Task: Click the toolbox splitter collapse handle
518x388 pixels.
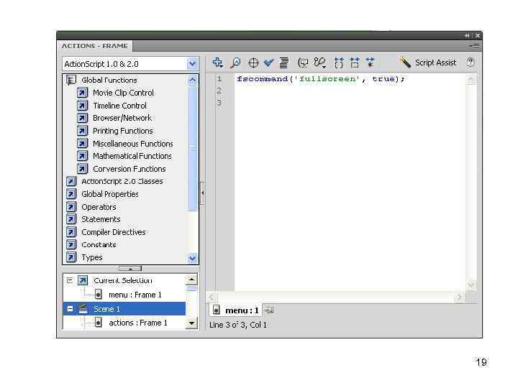Action: pos(130,269)
